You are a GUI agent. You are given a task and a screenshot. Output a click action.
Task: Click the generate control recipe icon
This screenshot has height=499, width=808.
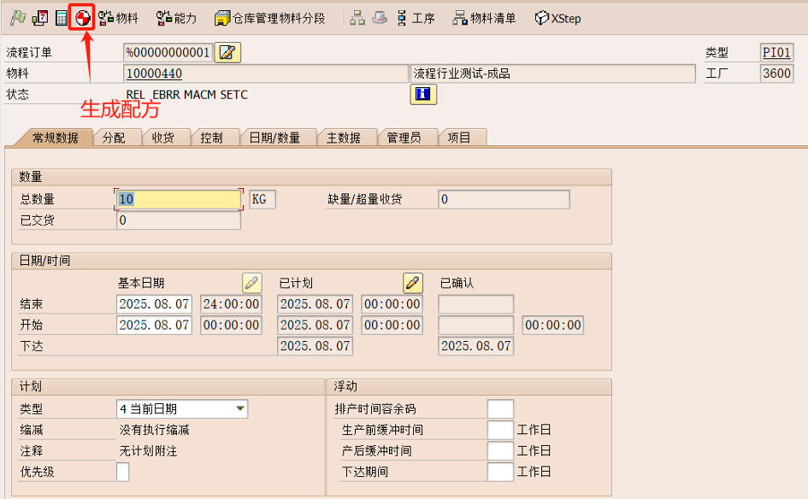point(82,18)
